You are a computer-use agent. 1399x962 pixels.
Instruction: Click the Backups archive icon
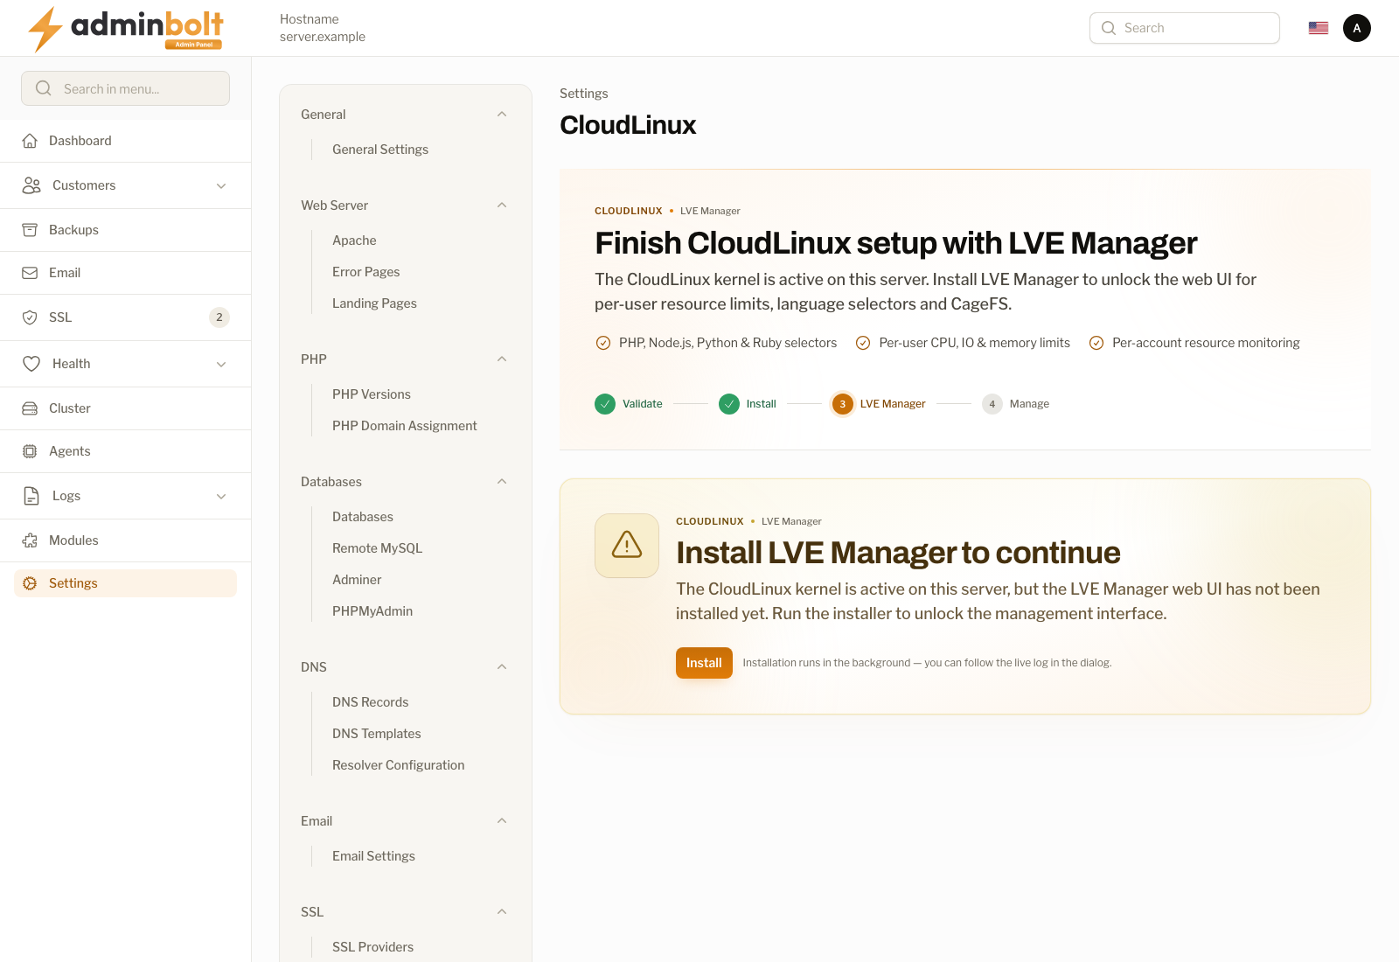click(x=30, y=230)
